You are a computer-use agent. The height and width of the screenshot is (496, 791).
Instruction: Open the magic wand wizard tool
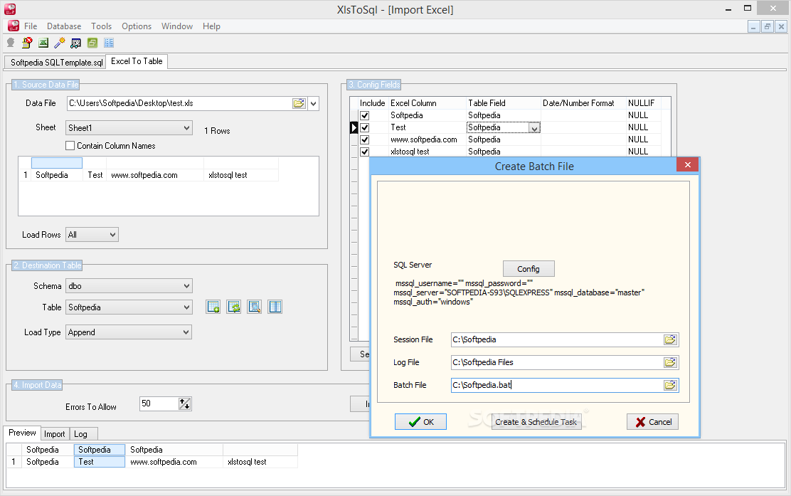point(60,43)
